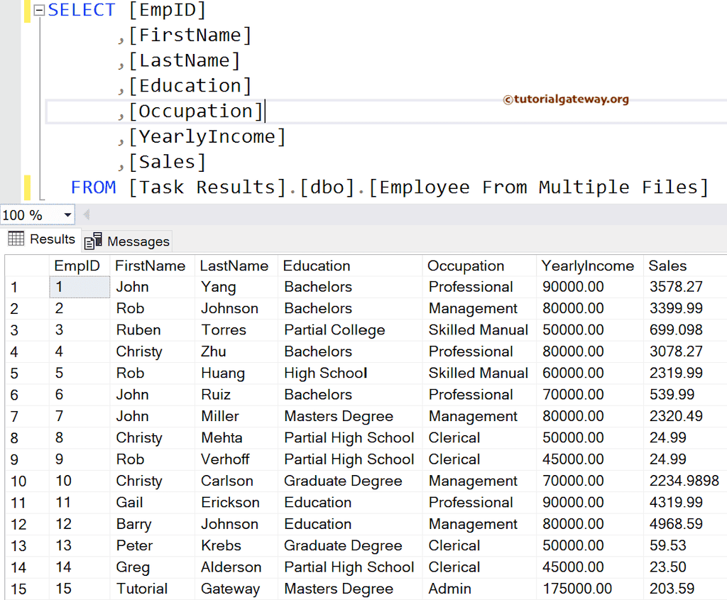Click the YearlyIncome column header
This screenshot has width=727, height=600.
(589, 266)
